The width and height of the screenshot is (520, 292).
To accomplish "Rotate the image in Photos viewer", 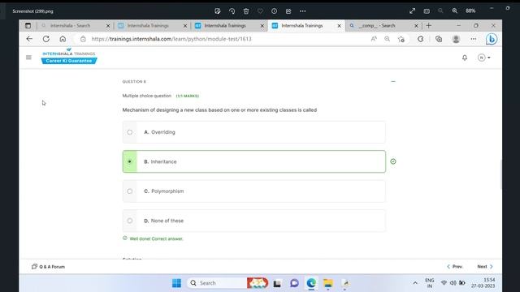I will click(232, 11).
